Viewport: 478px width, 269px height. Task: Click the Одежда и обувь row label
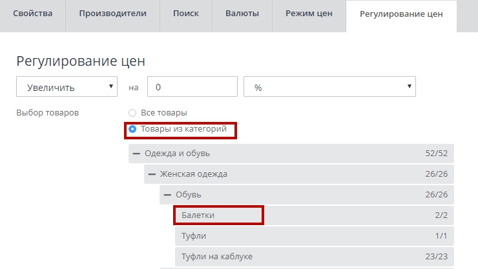177,154
